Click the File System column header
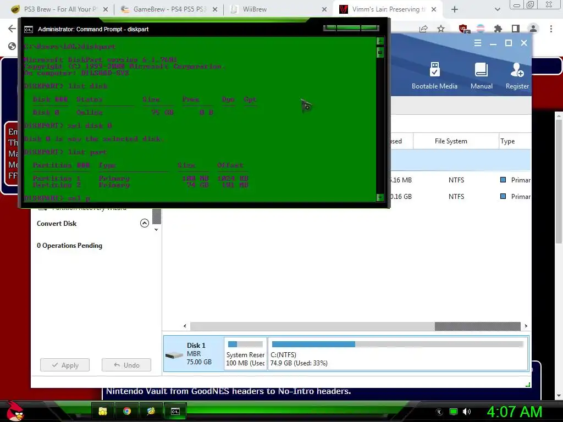Image resolution: width=563 pixels, height=422 pixels. [x=451, y=141]
